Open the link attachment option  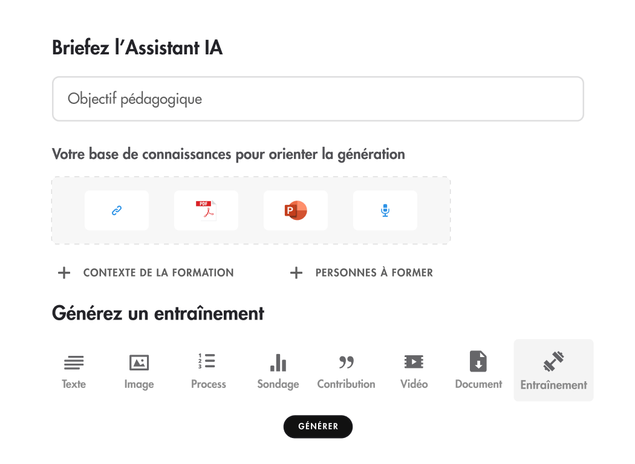tap(116, 210)
